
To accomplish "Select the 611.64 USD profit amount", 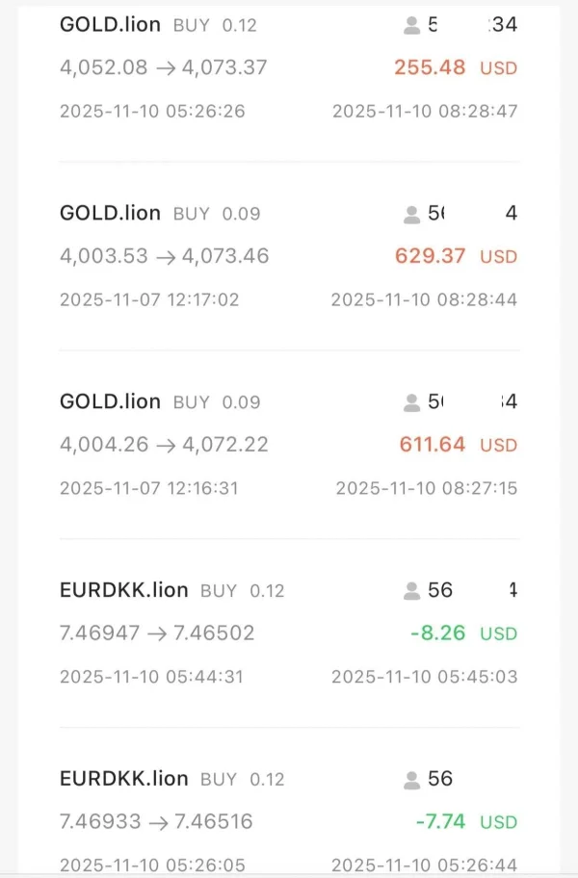I will coord(433,445).
